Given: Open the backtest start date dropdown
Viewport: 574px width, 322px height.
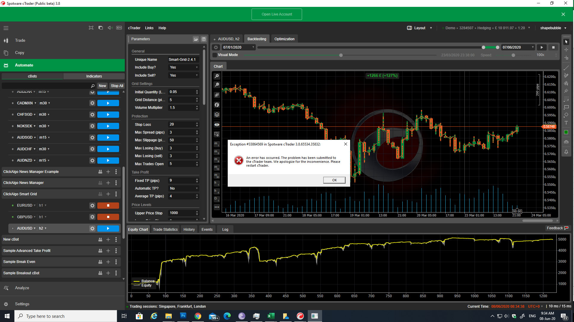Looking at the screenshot, I should coord(238,47).
